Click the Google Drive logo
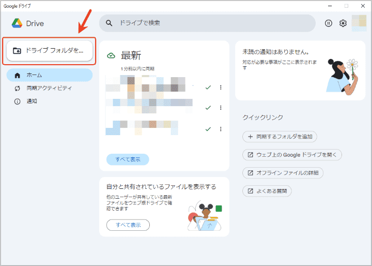Screen dimensions: 372x266 point(18,23)
